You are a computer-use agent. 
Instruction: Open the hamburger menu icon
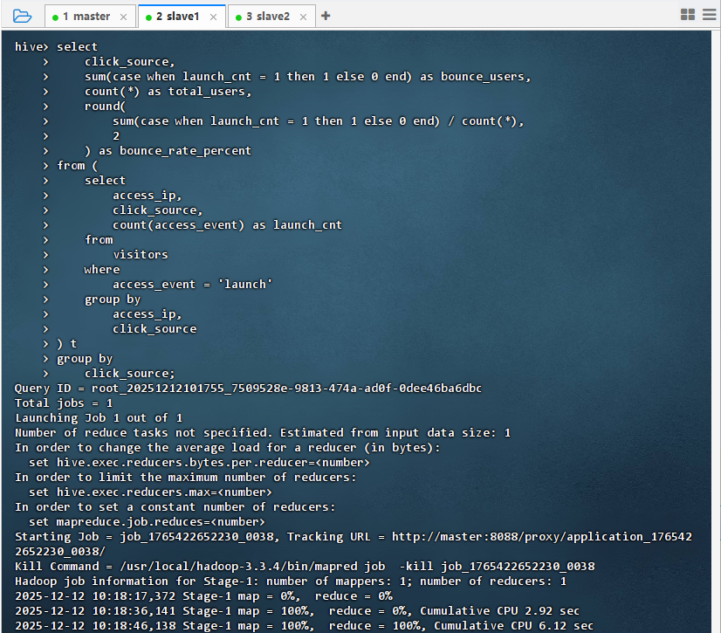coord(710,15)
